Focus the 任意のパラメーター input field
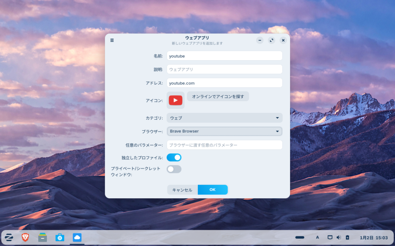This screenshot has height=246, width=395. pyautogui.click(x=225, y=145)
